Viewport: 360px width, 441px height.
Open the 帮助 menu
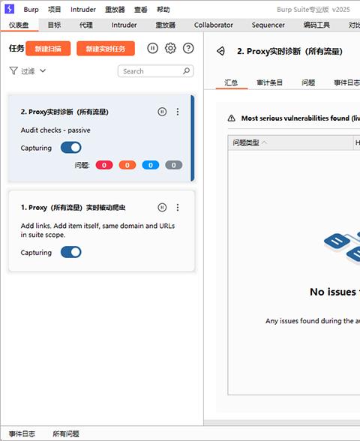163,10
